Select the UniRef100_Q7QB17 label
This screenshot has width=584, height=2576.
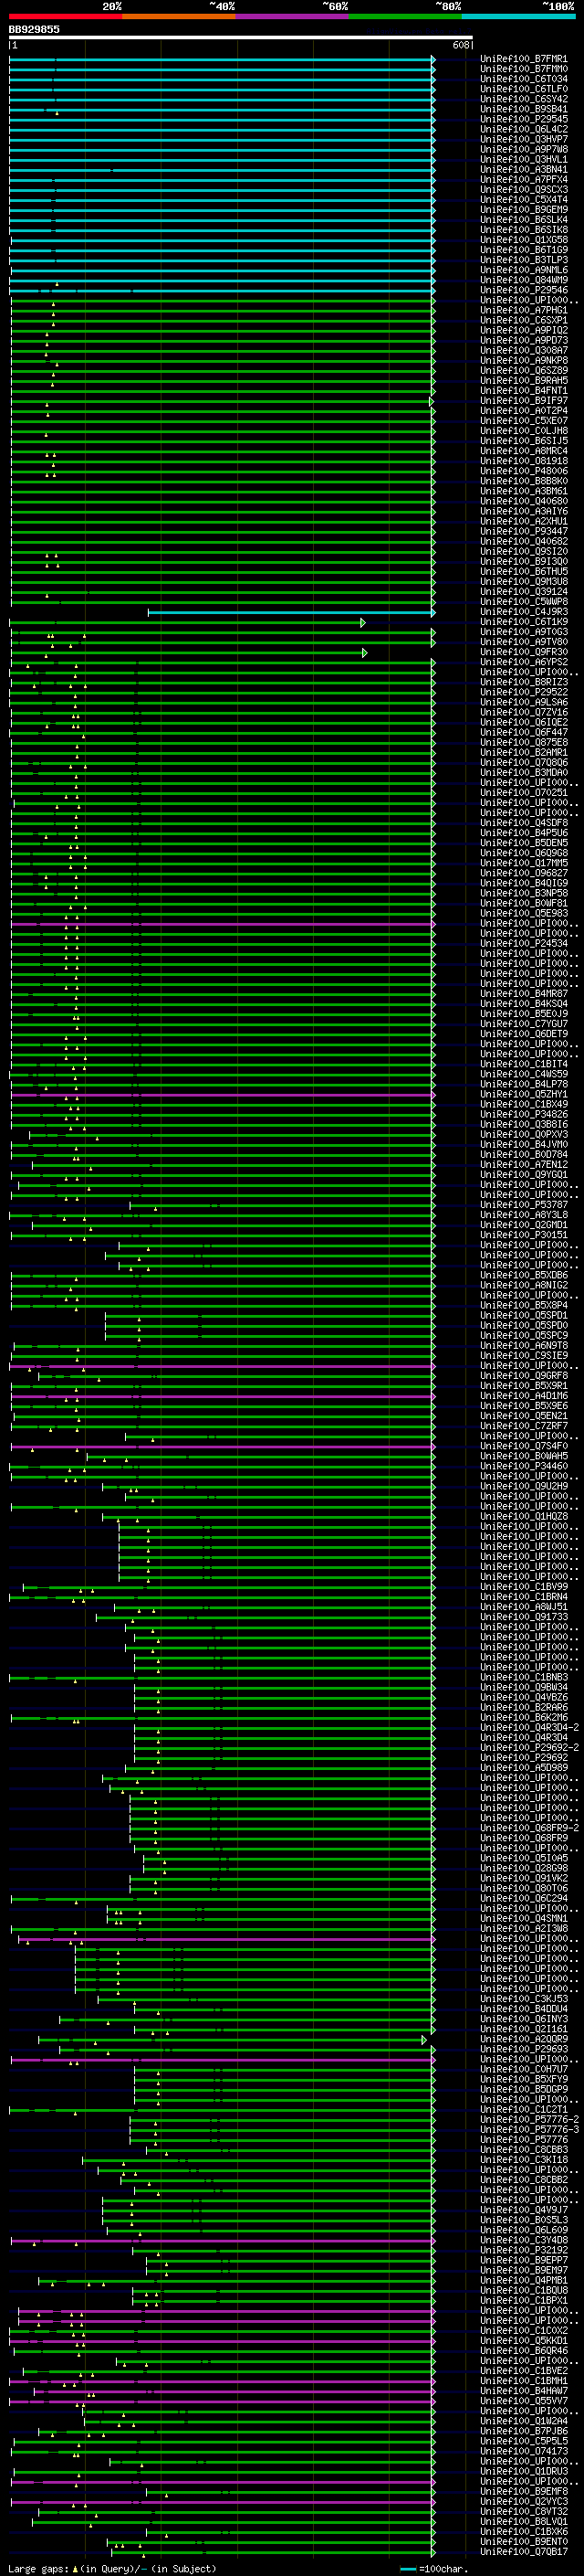pos(523,2551)
